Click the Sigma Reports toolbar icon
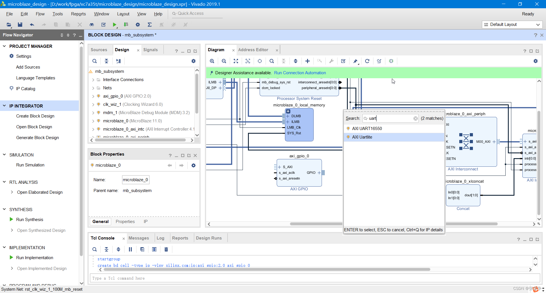Screen dimensions: 546x293 click(x=150, y=25)
